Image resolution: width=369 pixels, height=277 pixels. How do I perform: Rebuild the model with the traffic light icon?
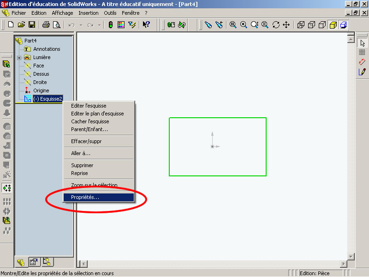click(x=110, y=24)
